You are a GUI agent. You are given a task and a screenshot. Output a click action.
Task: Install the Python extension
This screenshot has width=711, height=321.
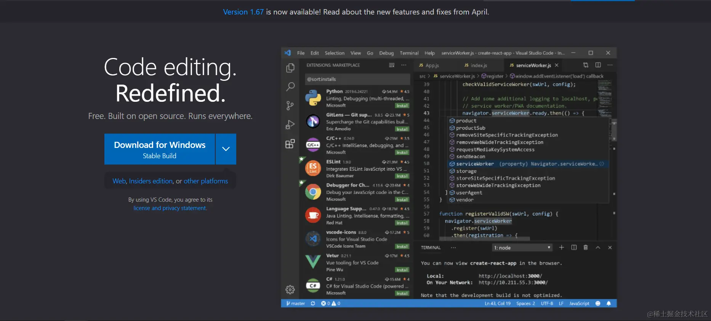pos(402,106)
